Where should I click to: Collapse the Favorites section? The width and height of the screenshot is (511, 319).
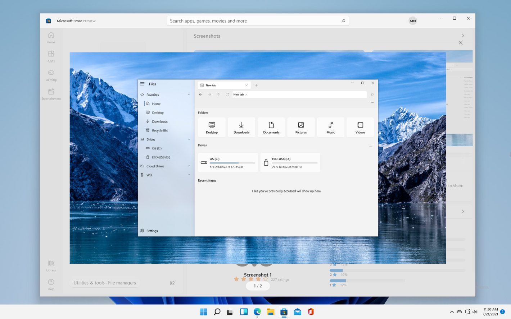[x=189, y=94]
